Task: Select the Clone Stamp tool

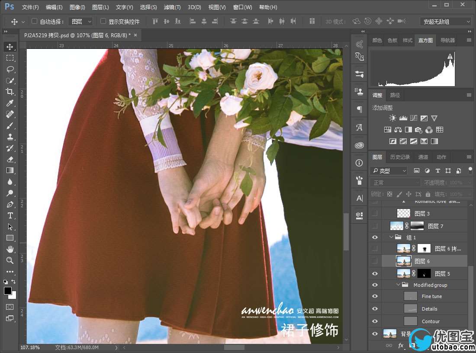Action: (10, 137)
